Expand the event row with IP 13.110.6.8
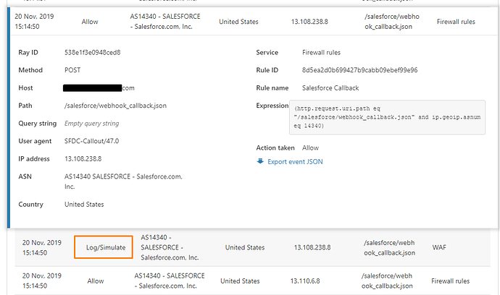Screen dimensions: 500x295 pyautogui.click(x=253, y=281)
